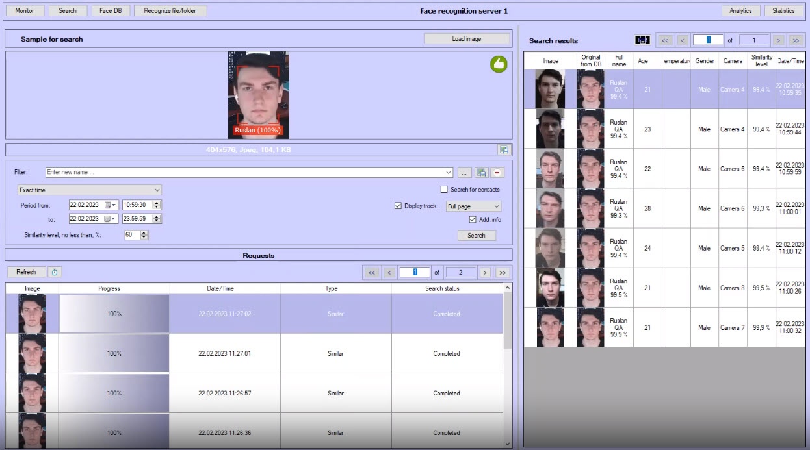Open the Period from date picker
Image resolution: width=810 pixels, height=450 pixels.
pos(110,205)
